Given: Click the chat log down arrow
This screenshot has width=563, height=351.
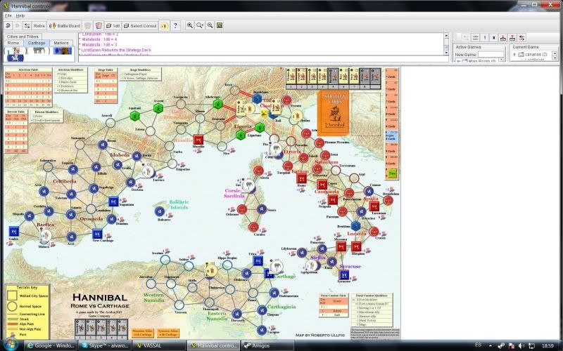Looking at the screenshot, I should [x=446, y=53].
